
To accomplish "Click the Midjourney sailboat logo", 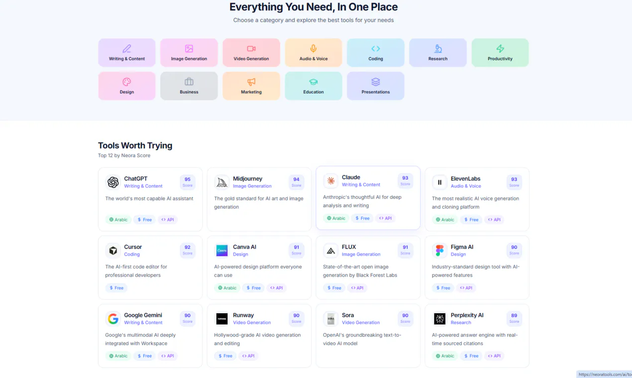I will (x=222, y=183).
